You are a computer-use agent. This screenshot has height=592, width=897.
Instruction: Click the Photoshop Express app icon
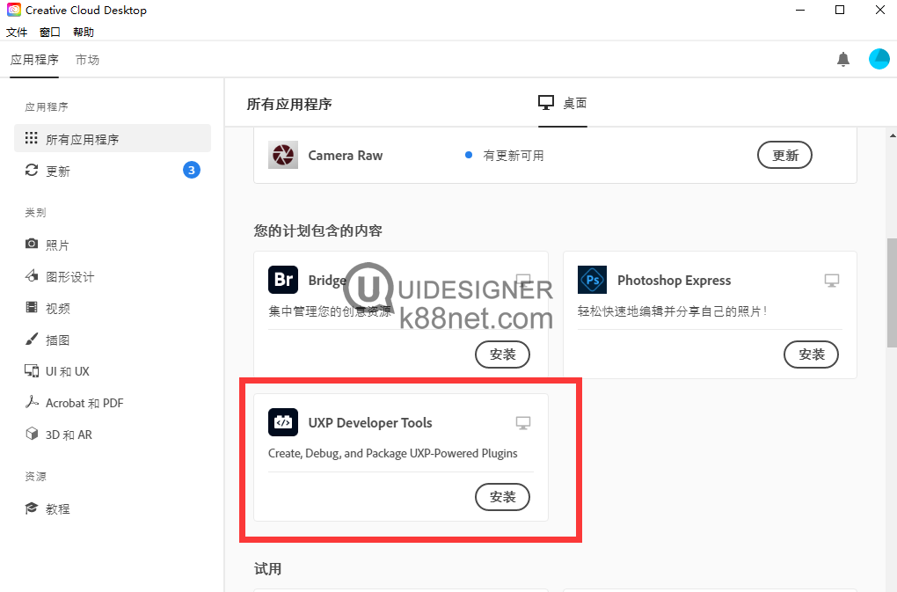(x=592, y=280)
